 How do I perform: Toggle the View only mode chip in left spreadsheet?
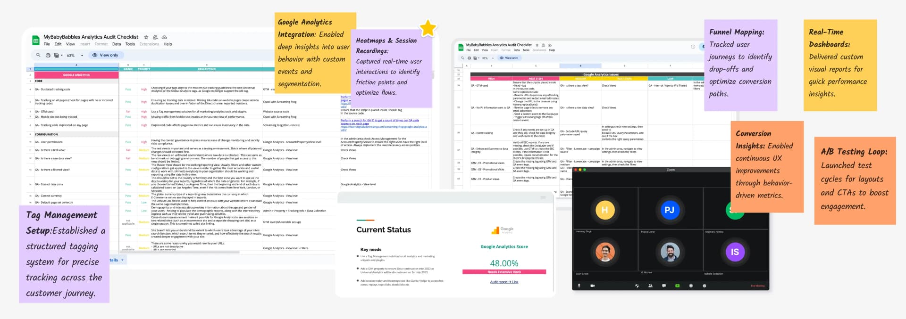click(105, 56)
